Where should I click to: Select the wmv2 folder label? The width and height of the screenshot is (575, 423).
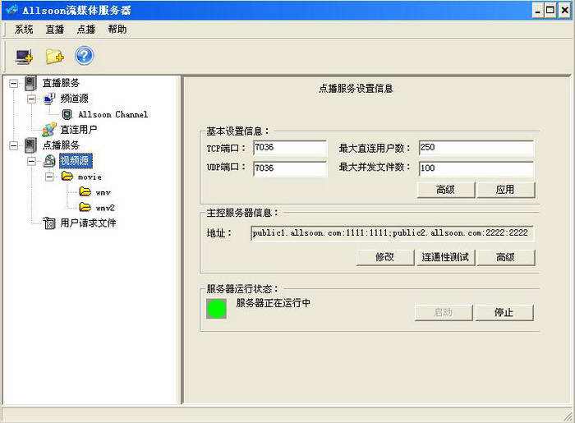pyautogui.click(x=105, y=208)
